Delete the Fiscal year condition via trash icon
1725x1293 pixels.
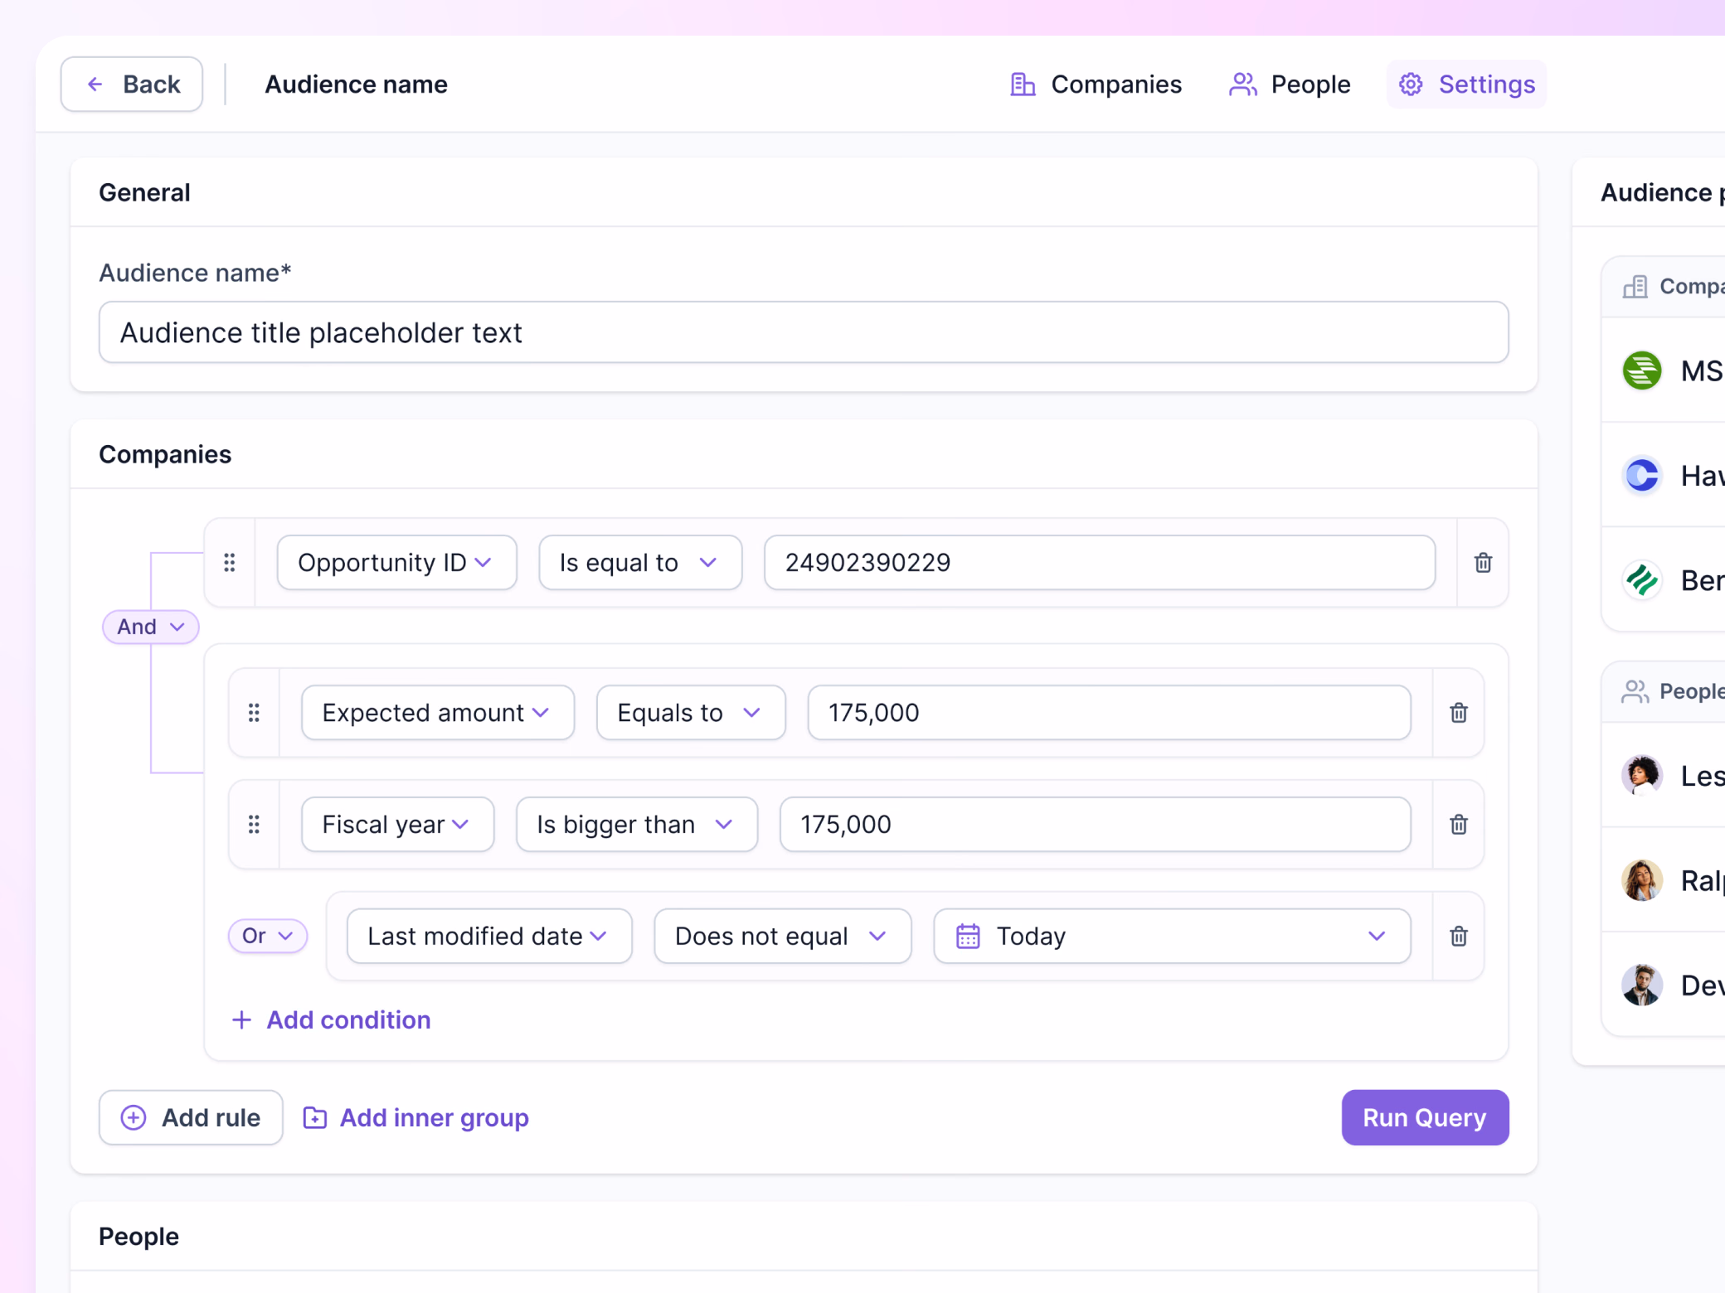pyautogui.click(x=1459, y=825)
